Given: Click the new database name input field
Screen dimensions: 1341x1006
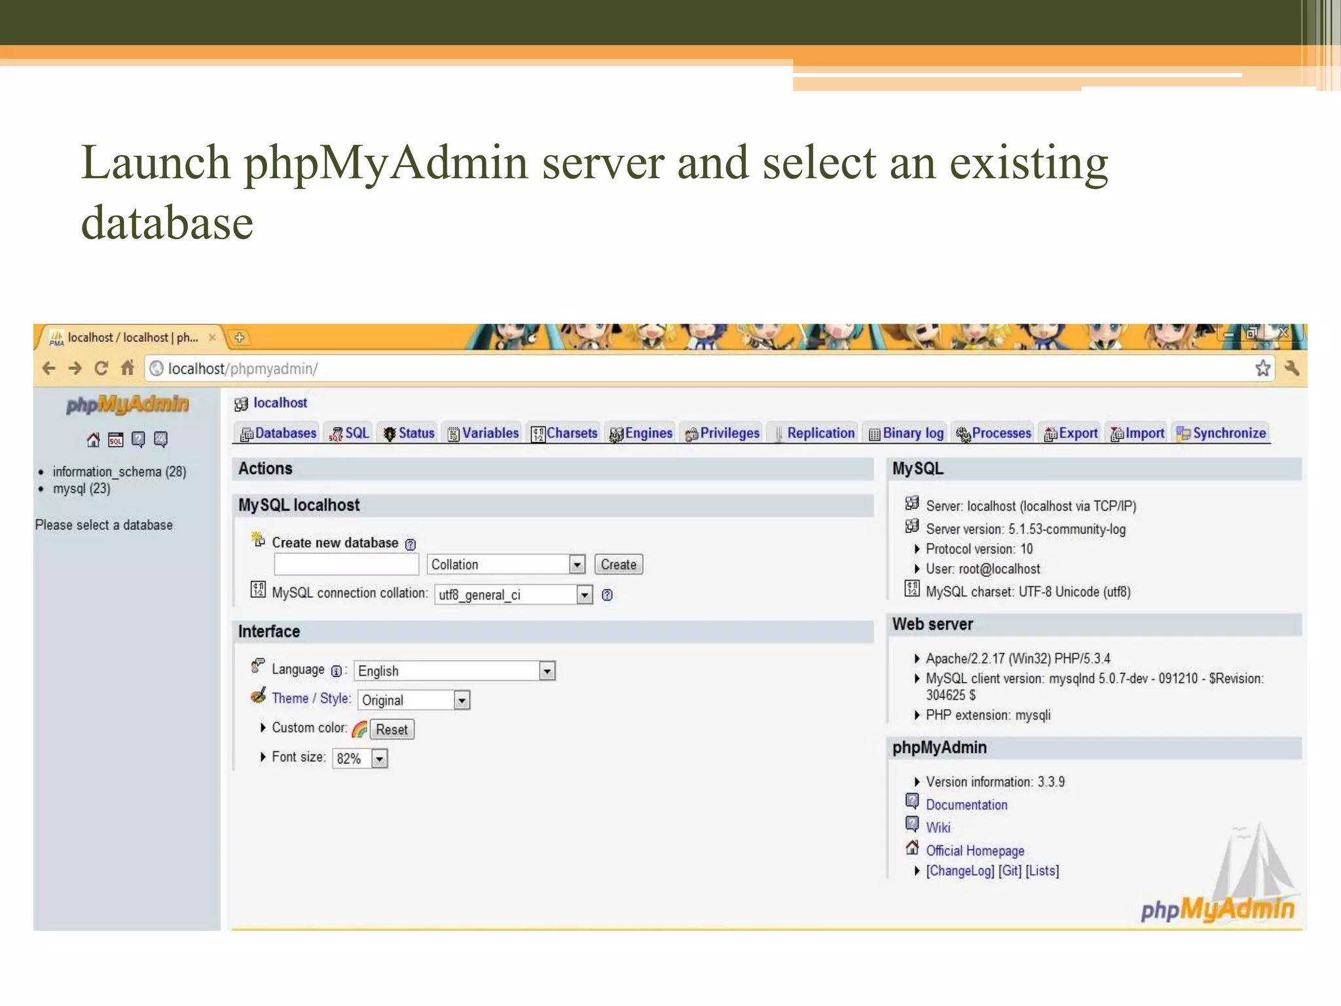Looking at the screenshot, I should [346, 565].
